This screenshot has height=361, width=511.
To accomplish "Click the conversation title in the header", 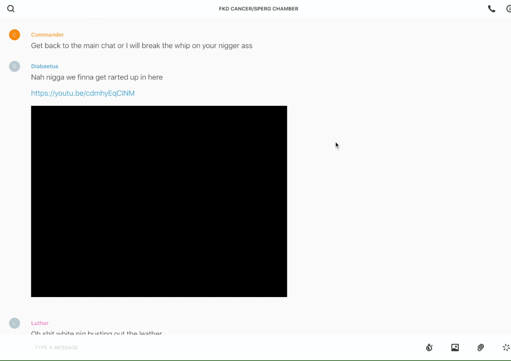I will click(x=259, y=9).
